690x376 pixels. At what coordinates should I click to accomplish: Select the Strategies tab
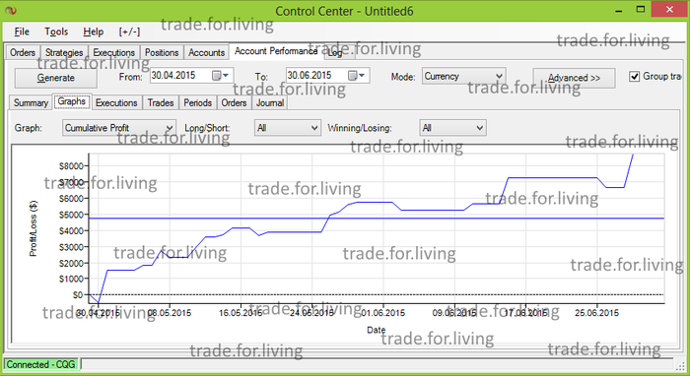tap(64, 53)
